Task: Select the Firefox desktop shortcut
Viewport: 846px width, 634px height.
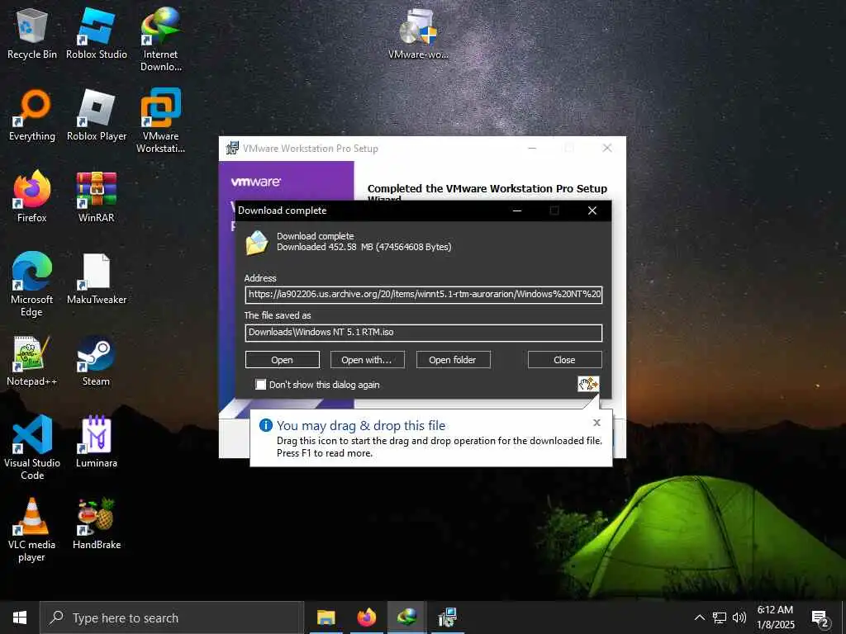Action: coord(32,196)
